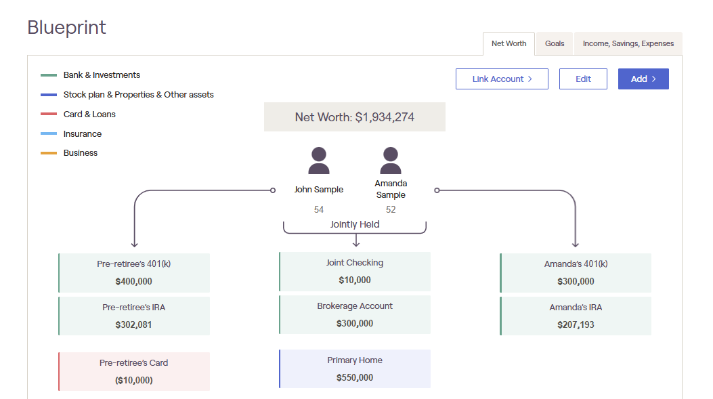The width and height of the screenshot is (713, 399).
Task: Click Amanda Sample's person avatar icon
Action: (x=391, y=161)
